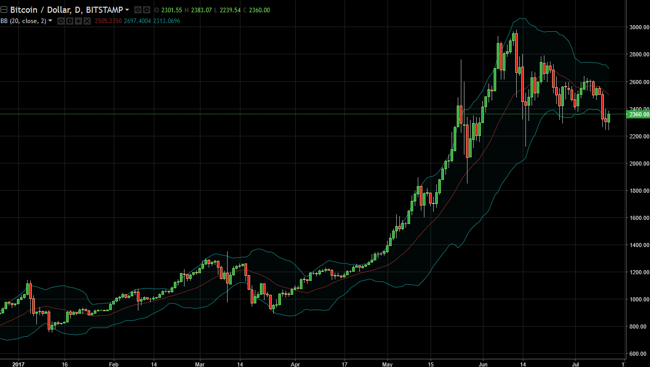Click the 600.00 label on price axis
This screenshot has height=367, width=650.
tap(638, 354)
